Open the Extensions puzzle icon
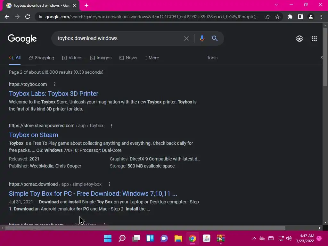 (290, 17)
